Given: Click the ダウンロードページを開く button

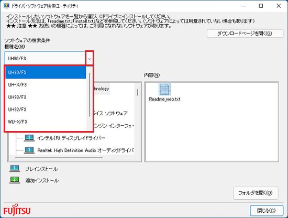Looking at the screenshot, I should 245,34.
